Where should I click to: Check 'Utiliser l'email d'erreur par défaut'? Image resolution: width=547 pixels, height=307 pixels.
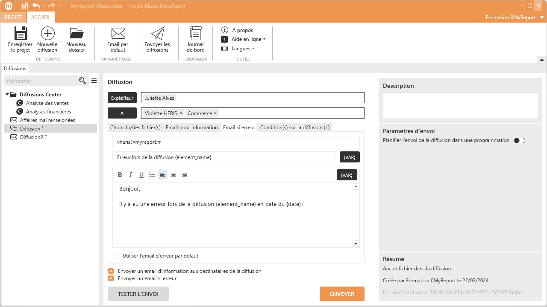116,256
